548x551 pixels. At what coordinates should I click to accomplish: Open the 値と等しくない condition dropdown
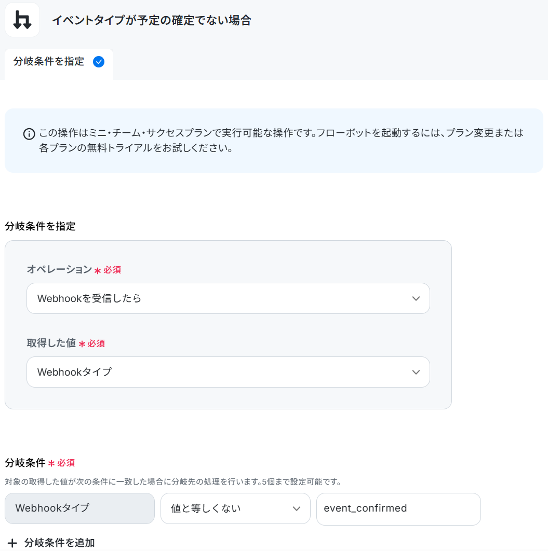[x=235, y=508]
